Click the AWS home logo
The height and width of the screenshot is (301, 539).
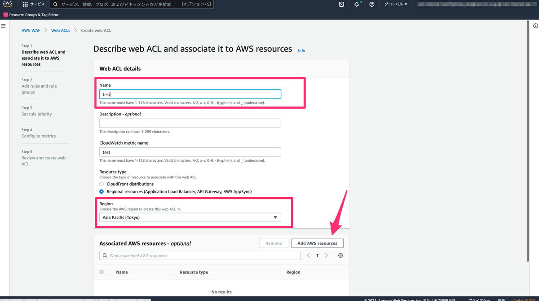6,4
